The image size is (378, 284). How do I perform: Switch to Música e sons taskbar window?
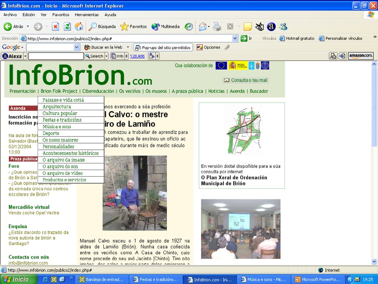point(264,280)
